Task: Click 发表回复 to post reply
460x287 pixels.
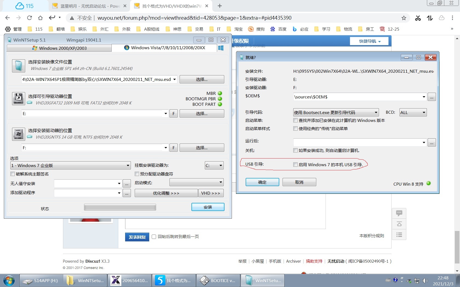Action: pyautogui.click(x=137, y=237)
